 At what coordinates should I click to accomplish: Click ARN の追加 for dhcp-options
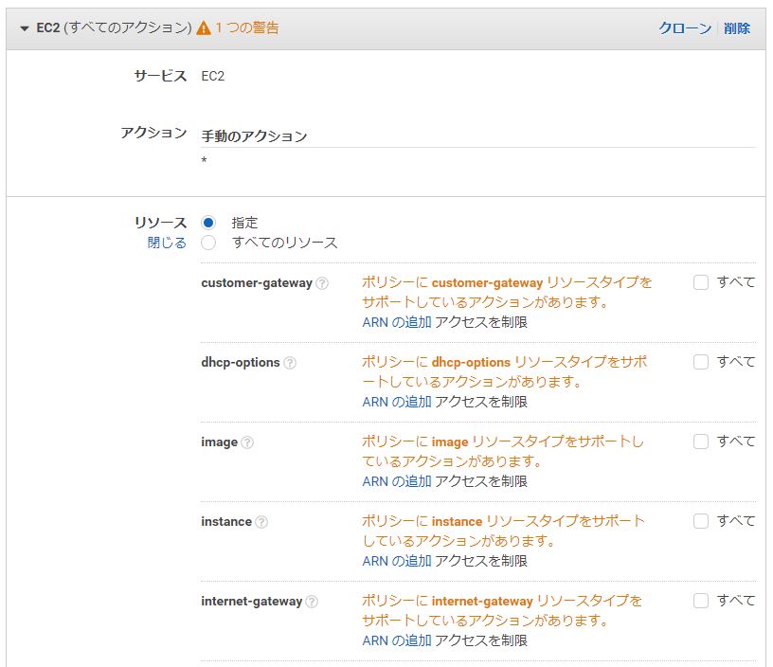(397, 402)
